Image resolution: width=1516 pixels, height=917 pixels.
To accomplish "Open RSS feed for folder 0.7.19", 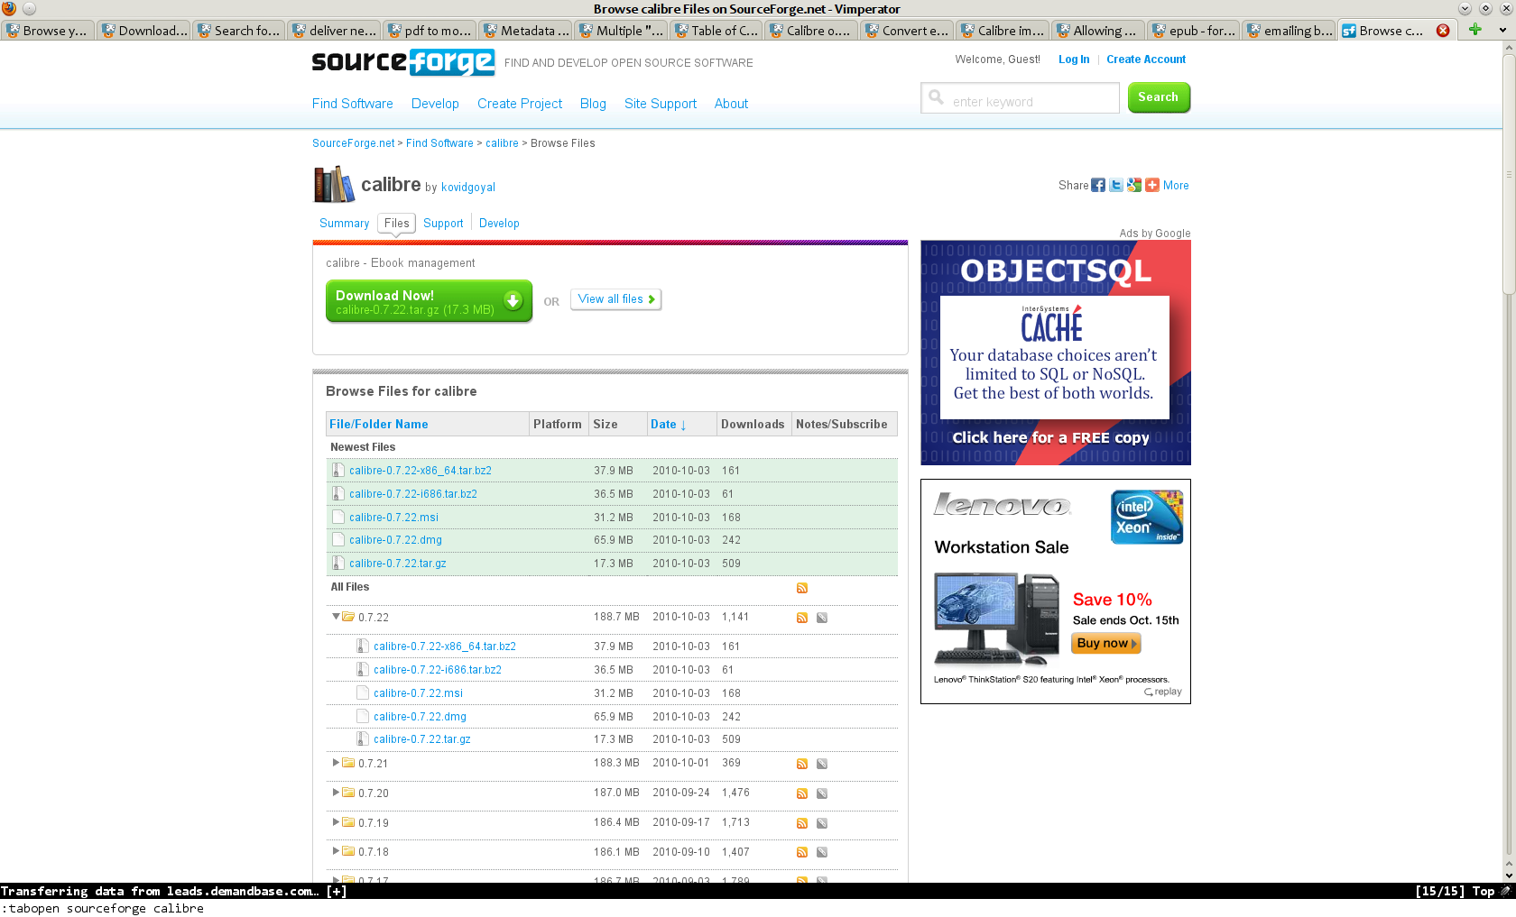I will [x=802, y=823].
